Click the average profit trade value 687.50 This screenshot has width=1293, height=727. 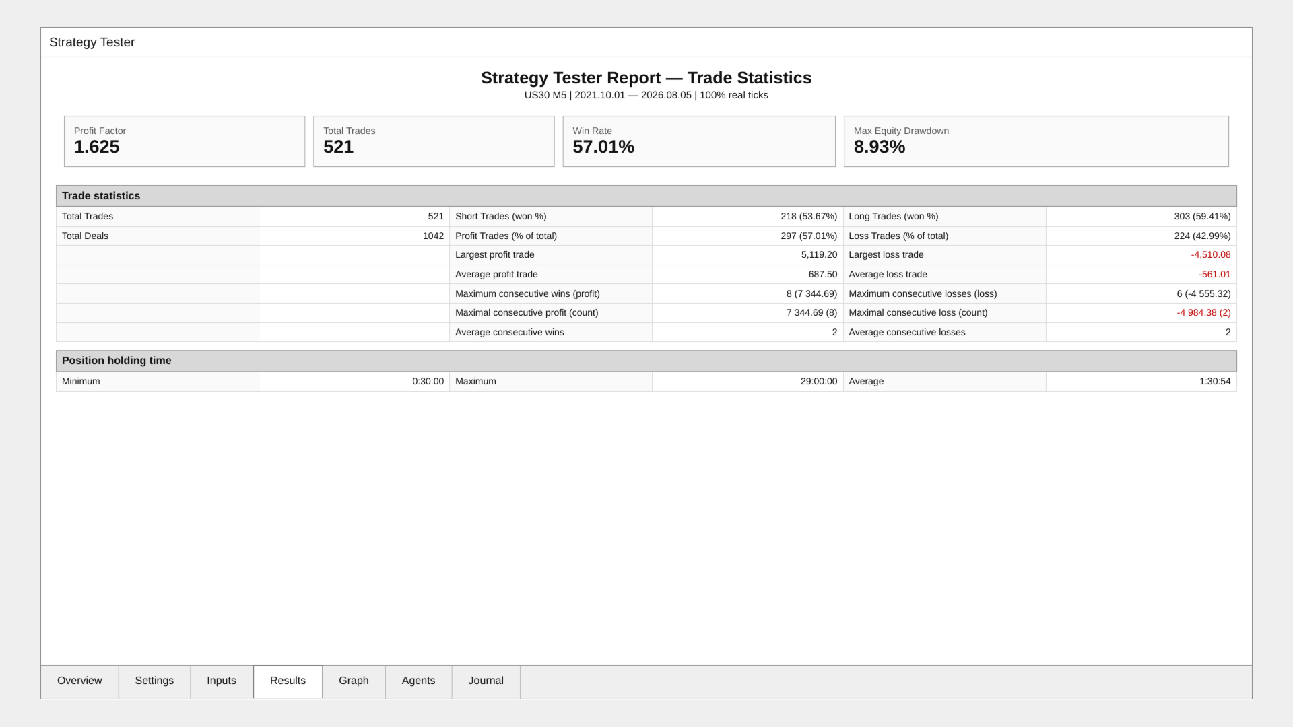click(x=823, y=275)
